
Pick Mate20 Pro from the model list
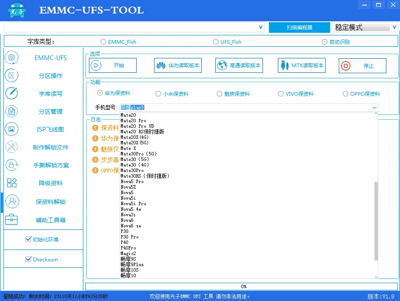tap(134, 120)
